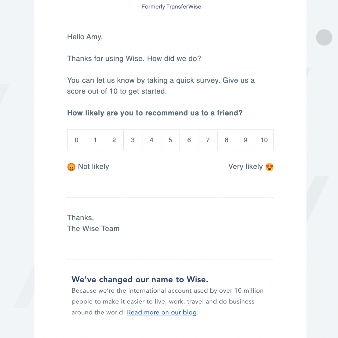The width and height of the screenshot is (338, 338).
Task: Select score 1 in rating scale
Action: point(95,140)
